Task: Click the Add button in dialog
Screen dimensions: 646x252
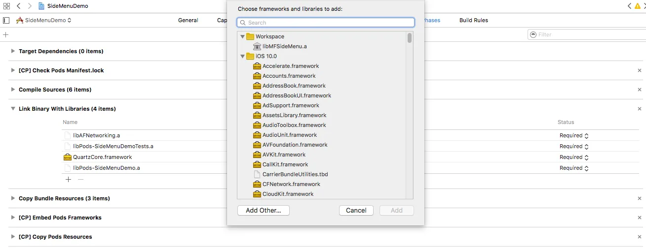Action: pos(397,210)
